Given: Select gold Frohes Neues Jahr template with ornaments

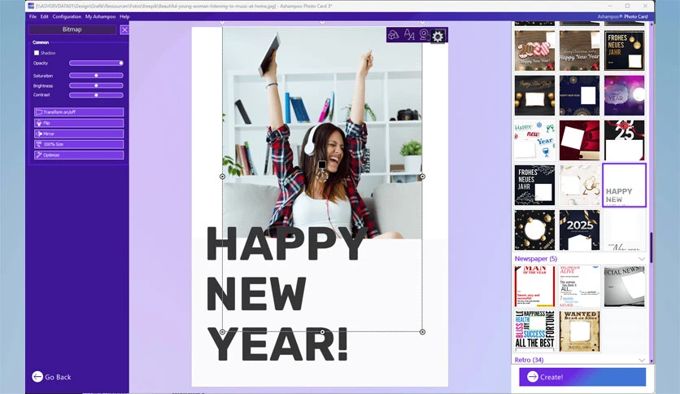Looking at the screenshot, I should pyautogui.click(x=624, y=50).
